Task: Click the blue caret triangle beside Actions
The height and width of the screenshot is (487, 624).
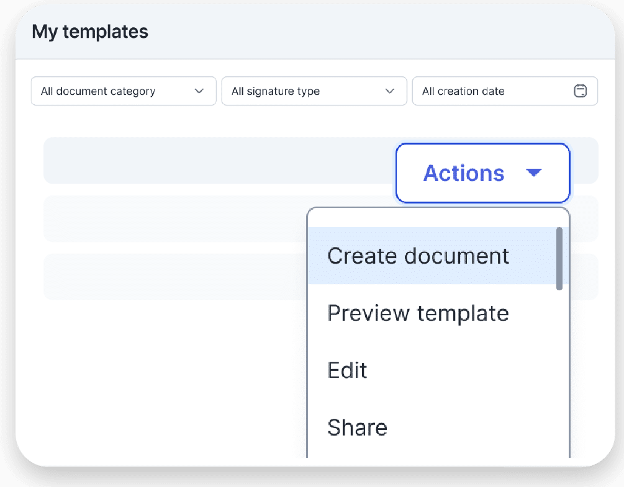Action: point(533,173)
